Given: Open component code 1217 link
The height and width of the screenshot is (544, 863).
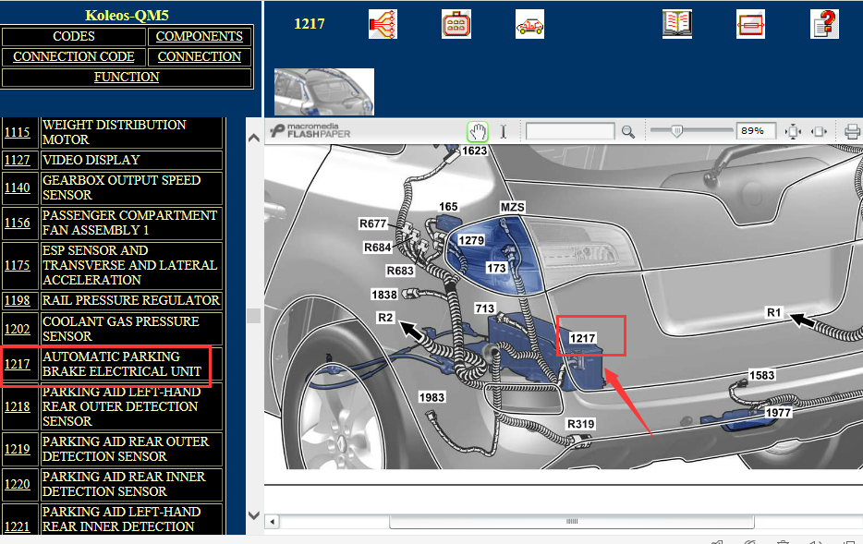Looking at the screenshot, I should pos(17,364).
